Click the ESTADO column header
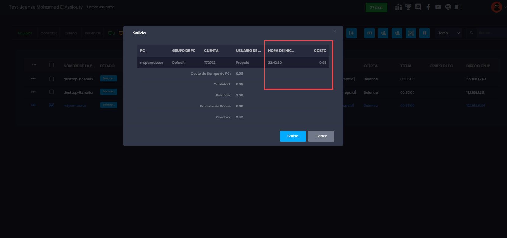The image size is (507, 238). [107, 66]
